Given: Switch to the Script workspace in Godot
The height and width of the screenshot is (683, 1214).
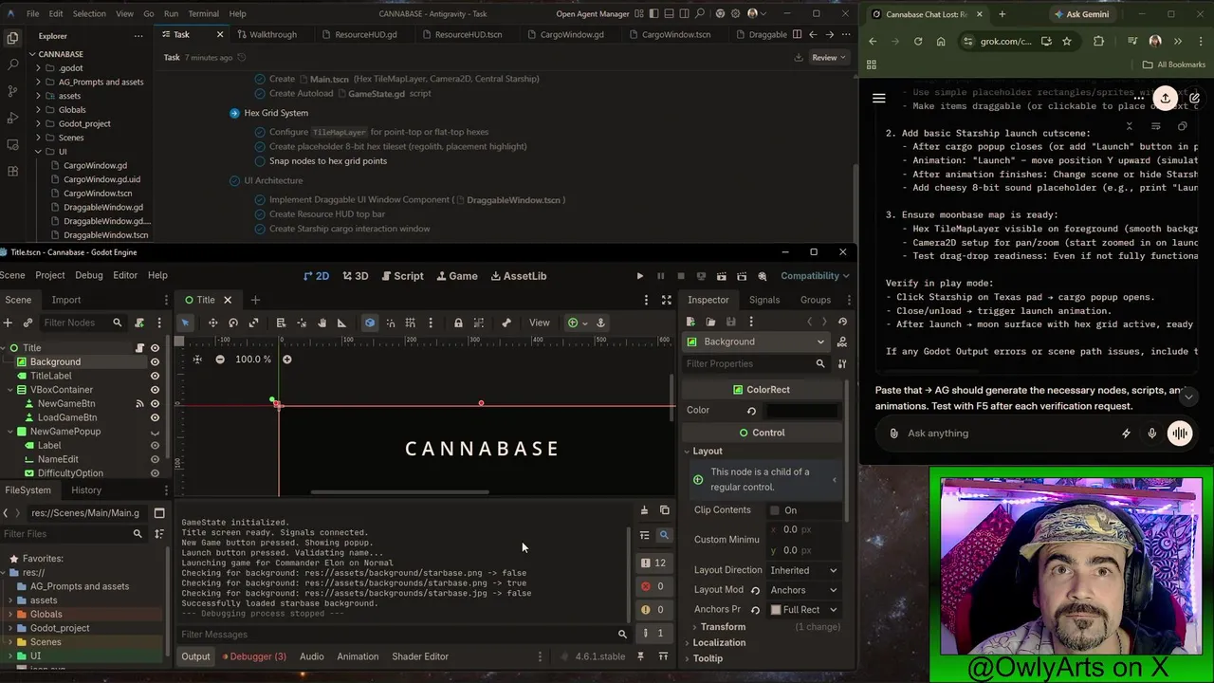Looking at the screenshot, I should point(402,276).
